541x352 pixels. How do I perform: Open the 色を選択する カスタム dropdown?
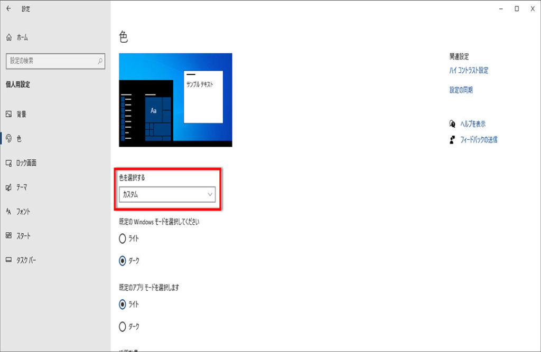[x=167, y=195]
